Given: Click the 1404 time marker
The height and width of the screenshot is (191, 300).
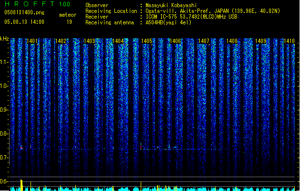Looking at the screenshot, I should [118, 41].
